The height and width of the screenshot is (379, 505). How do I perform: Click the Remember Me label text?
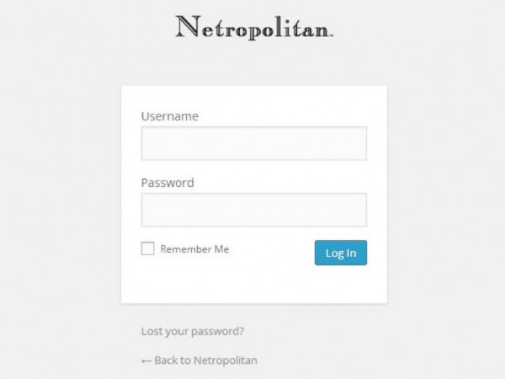pyautogui.click(x=194, y=248)
